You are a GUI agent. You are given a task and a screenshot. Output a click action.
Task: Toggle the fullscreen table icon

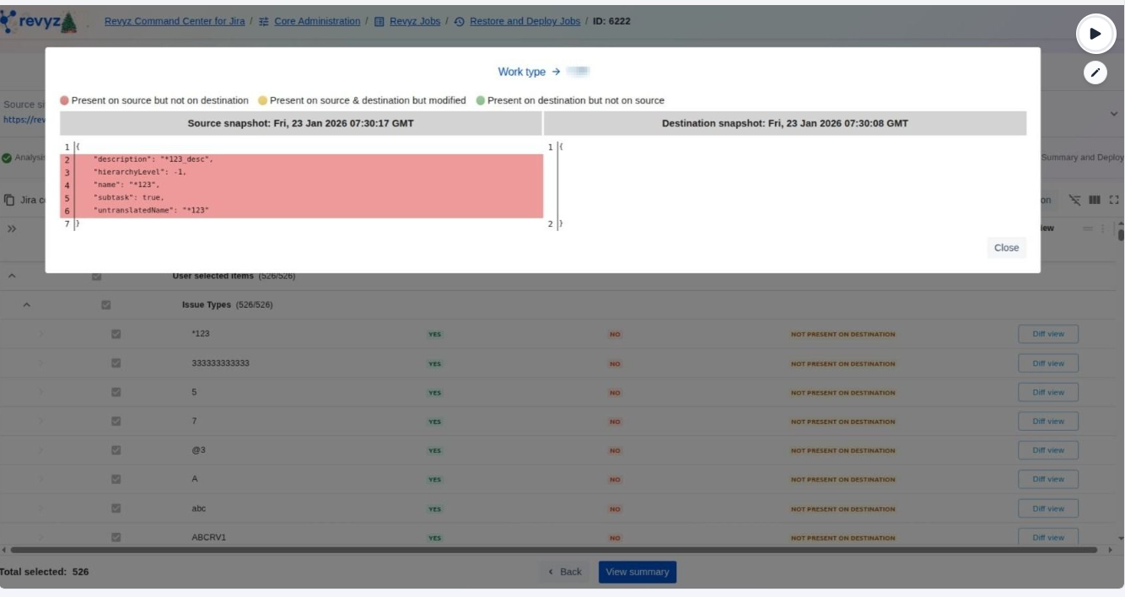click(1114, 200)
